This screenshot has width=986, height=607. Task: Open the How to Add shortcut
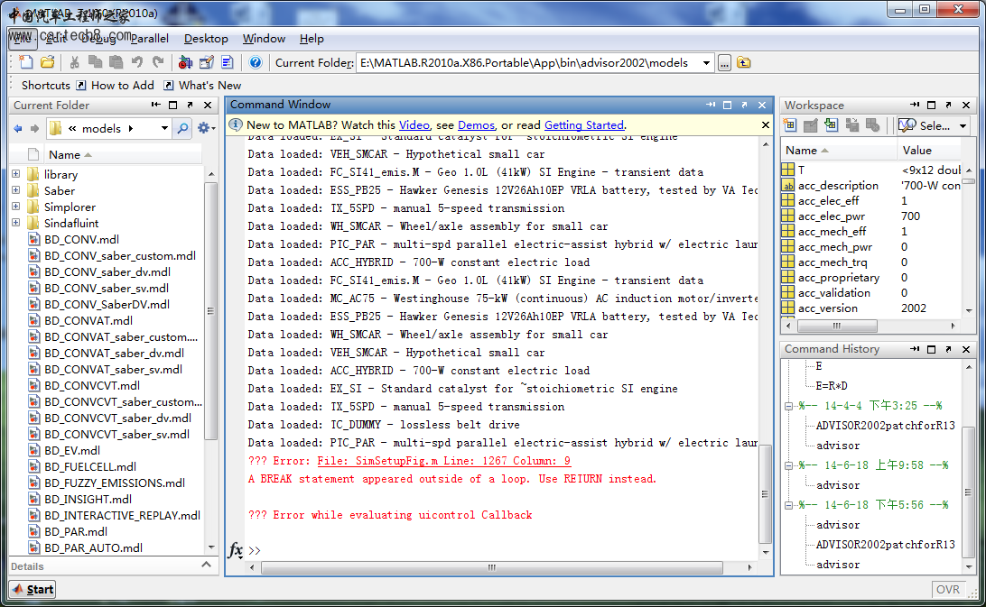pos(115,86)
